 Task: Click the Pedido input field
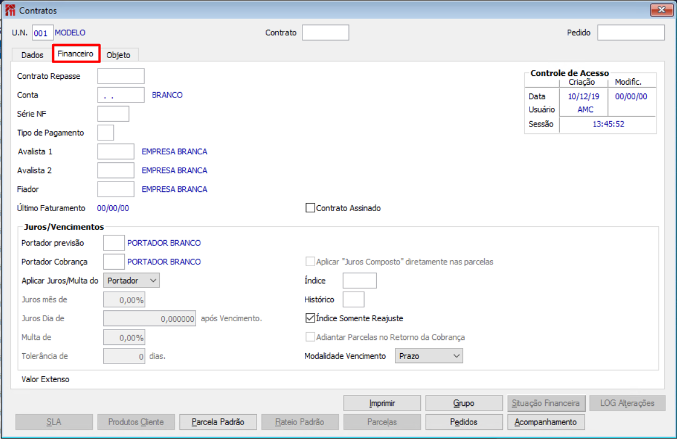point(631,32)
